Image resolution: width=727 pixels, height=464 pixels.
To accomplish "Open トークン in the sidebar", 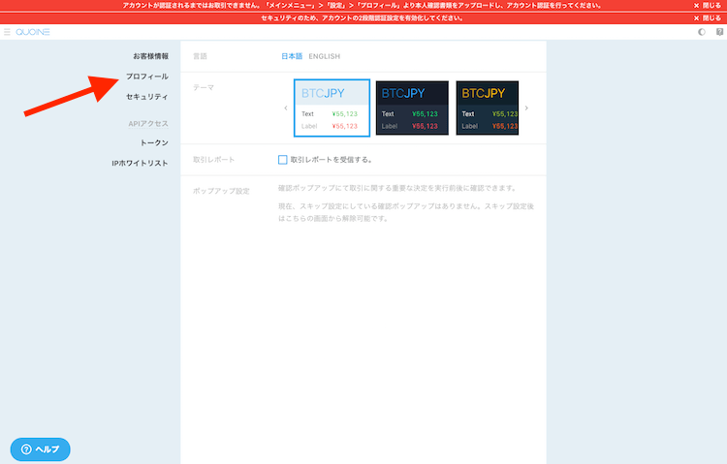I will coord(154,142).
